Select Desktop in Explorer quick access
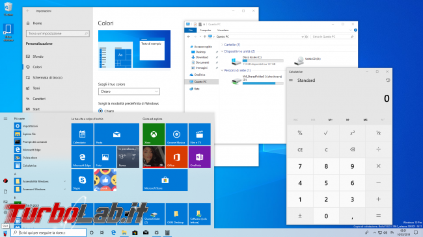The image size is (423, 237). click(200, 52)
